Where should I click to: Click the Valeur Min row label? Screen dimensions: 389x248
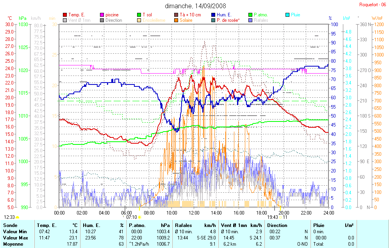pos(14,232)
